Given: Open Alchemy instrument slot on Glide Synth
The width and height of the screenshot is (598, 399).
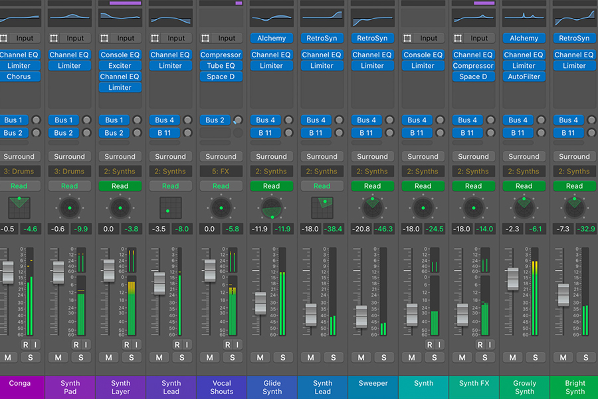Looking at the screenshot, I should point(272,38).
